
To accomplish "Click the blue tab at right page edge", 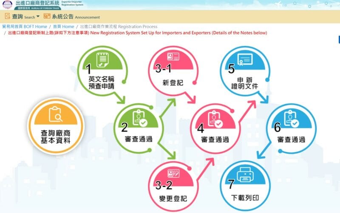I will click(339, 40).
